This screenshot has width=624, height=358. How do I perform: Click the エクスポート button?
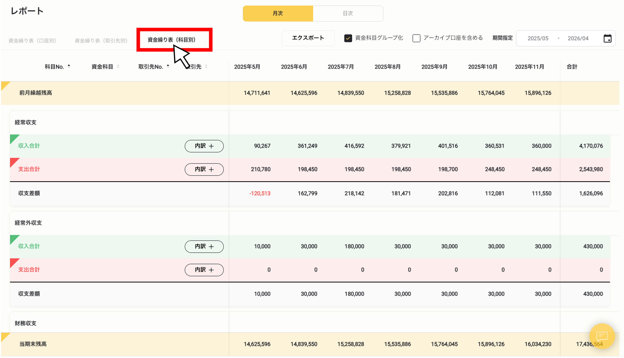pos(308,38)
